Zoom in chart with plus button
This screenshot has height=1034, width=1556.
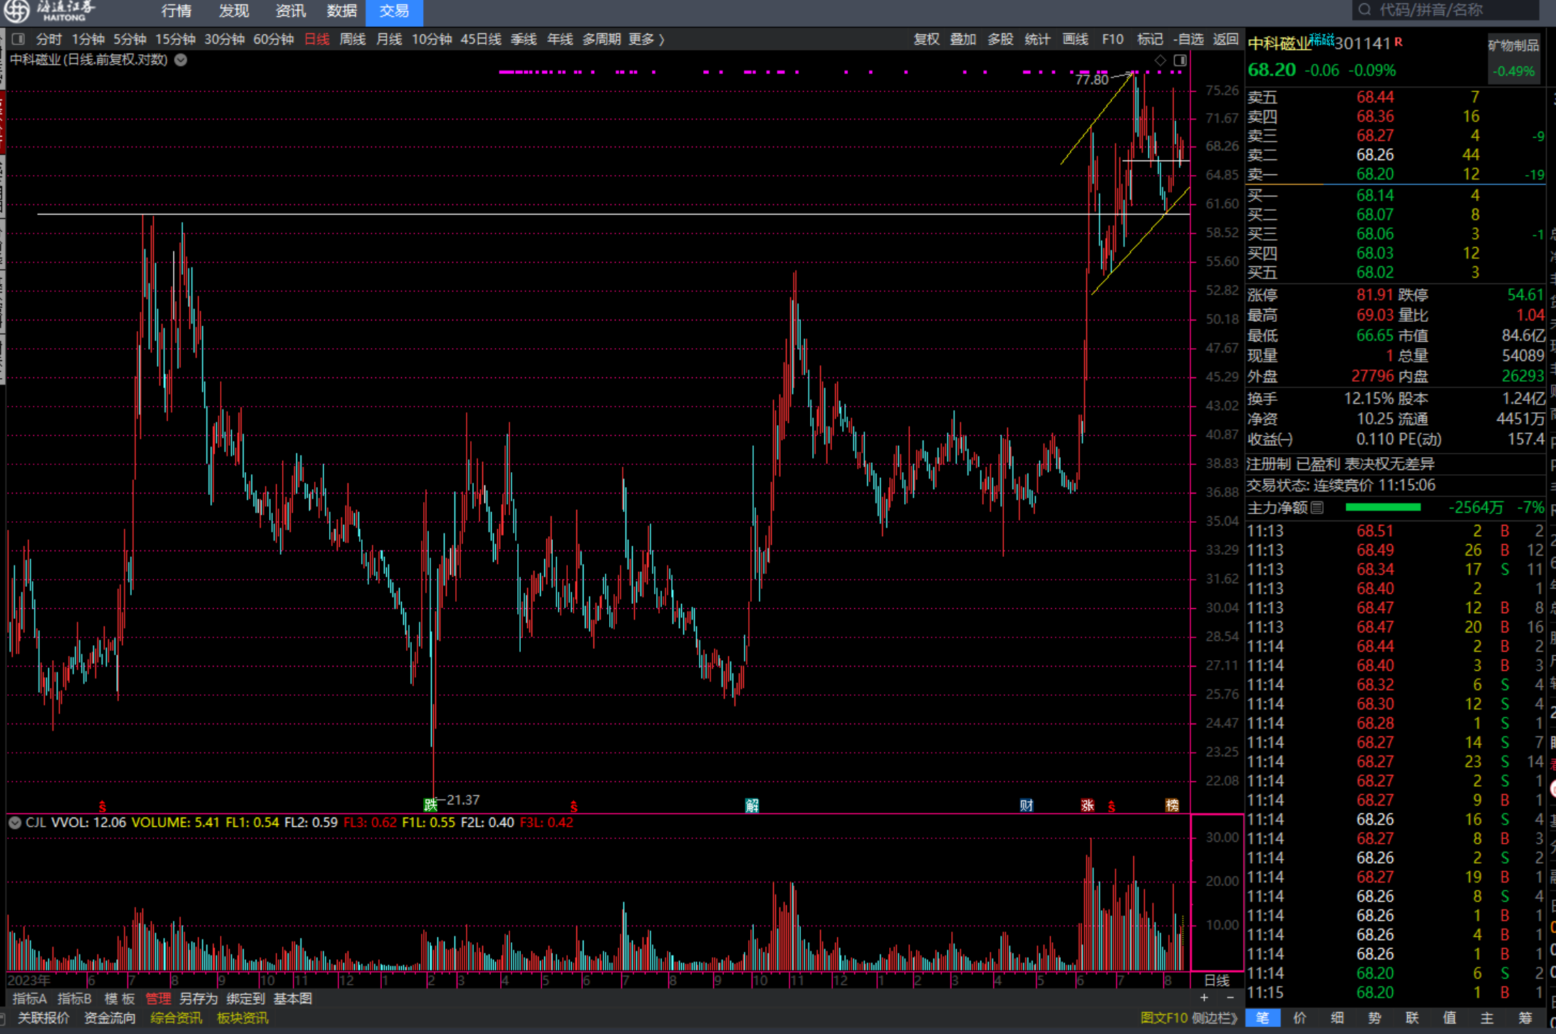coord(1204,998)
